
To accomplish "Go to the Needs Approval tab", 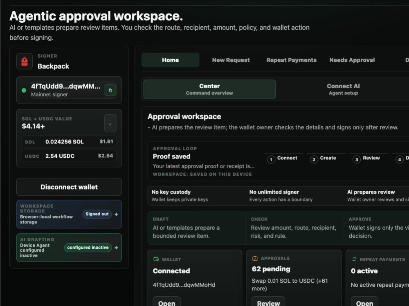I will click(x=352, y=60).
